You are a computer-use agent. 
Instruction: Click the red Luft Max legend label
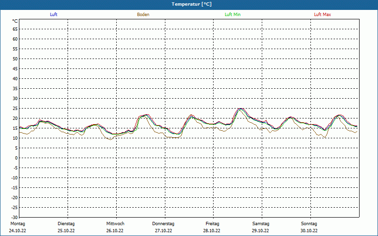322,15
